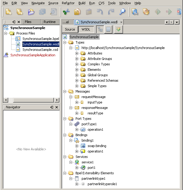Open the Tools menu
The height and width of the screenshot is (190, 183).
point(112,3)
